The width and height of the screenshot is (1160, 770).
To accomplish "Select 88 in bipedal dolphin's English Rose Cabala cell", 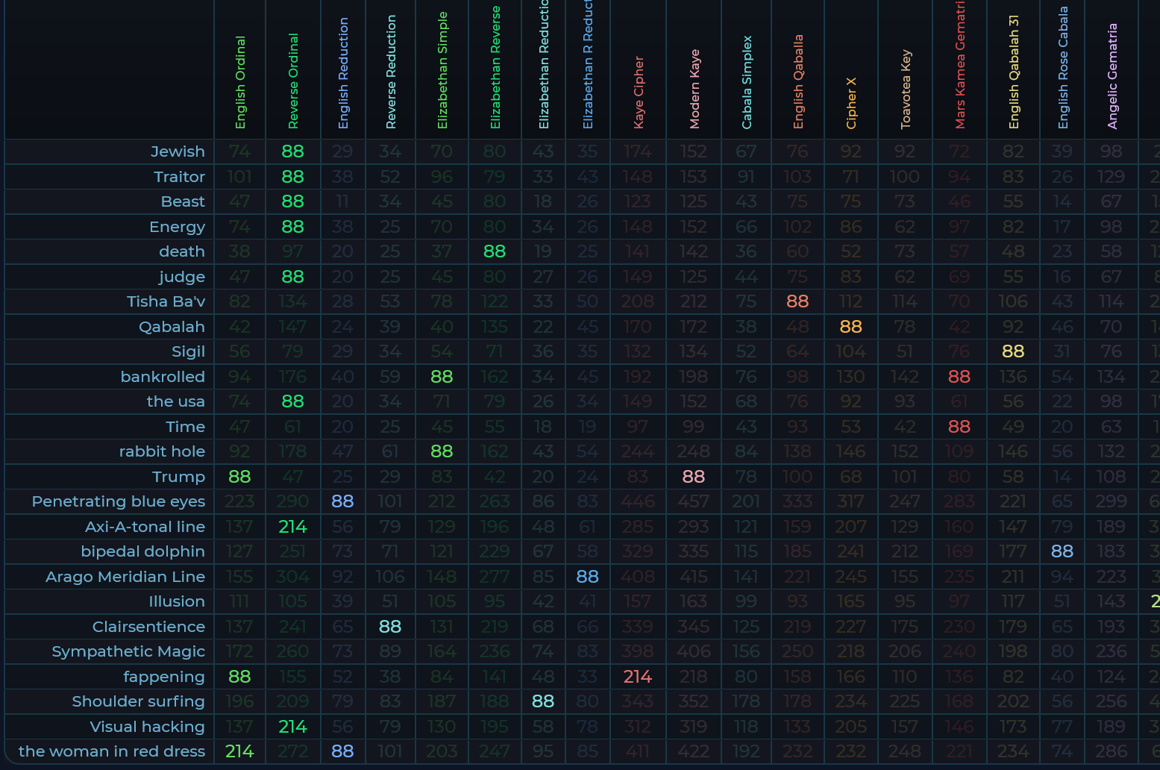I will pyautogui.click(x=1062, y=551).
